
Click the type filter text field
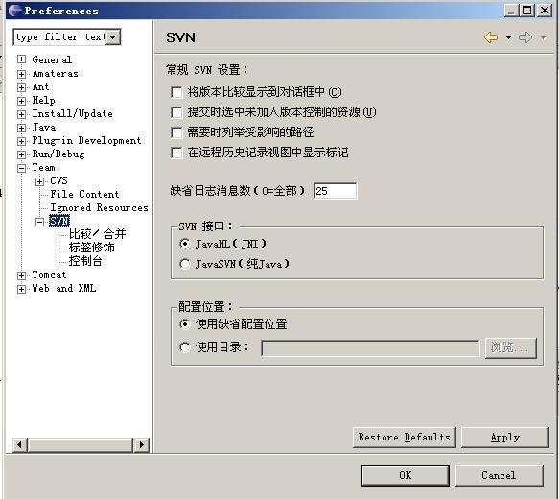click(x=59, y=37)
